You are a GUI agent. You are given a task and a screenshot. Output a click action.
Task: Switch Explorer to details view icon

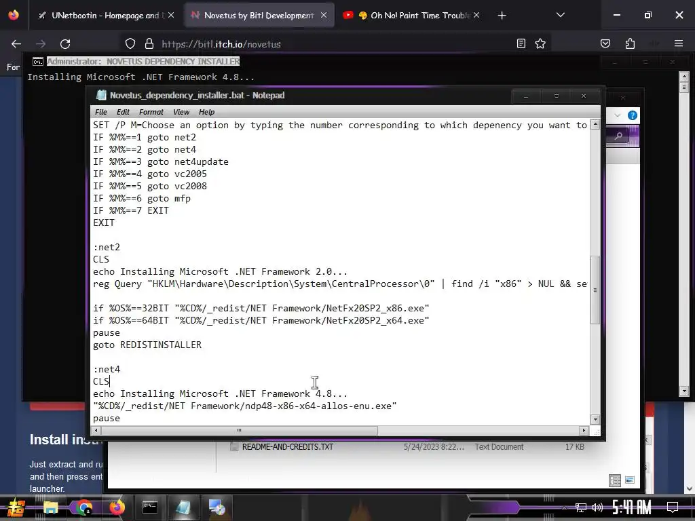[x=615, y=480]
